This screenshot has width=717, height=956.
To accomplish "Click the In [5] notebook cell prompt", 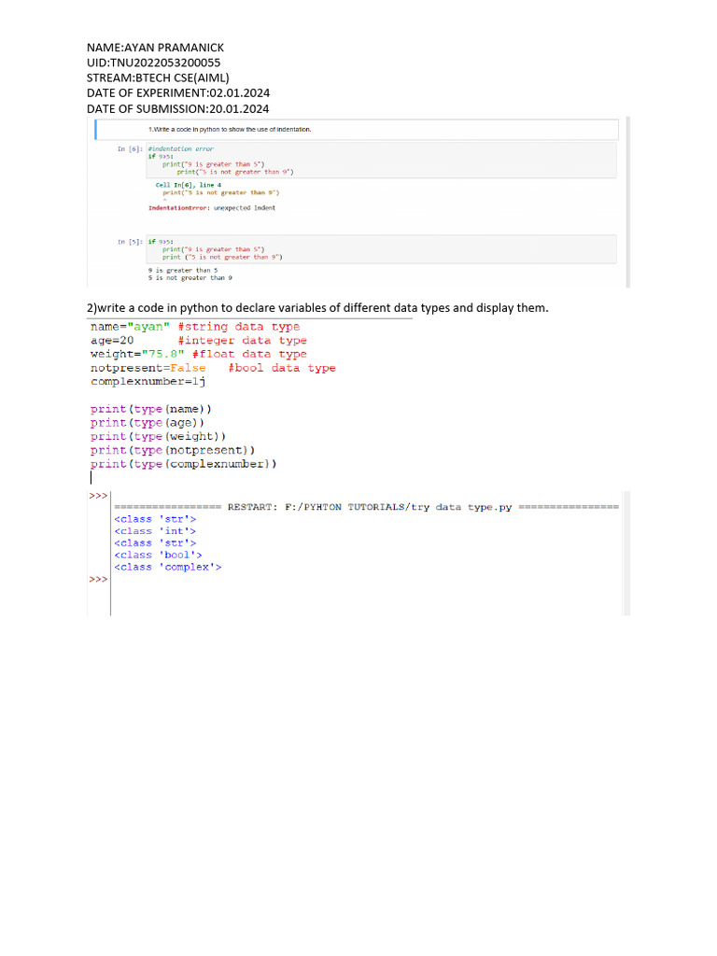I will 130,241.
